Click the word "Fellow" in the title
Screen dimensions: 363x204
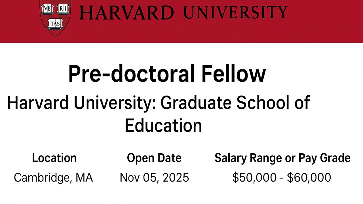tap(233, 74)
